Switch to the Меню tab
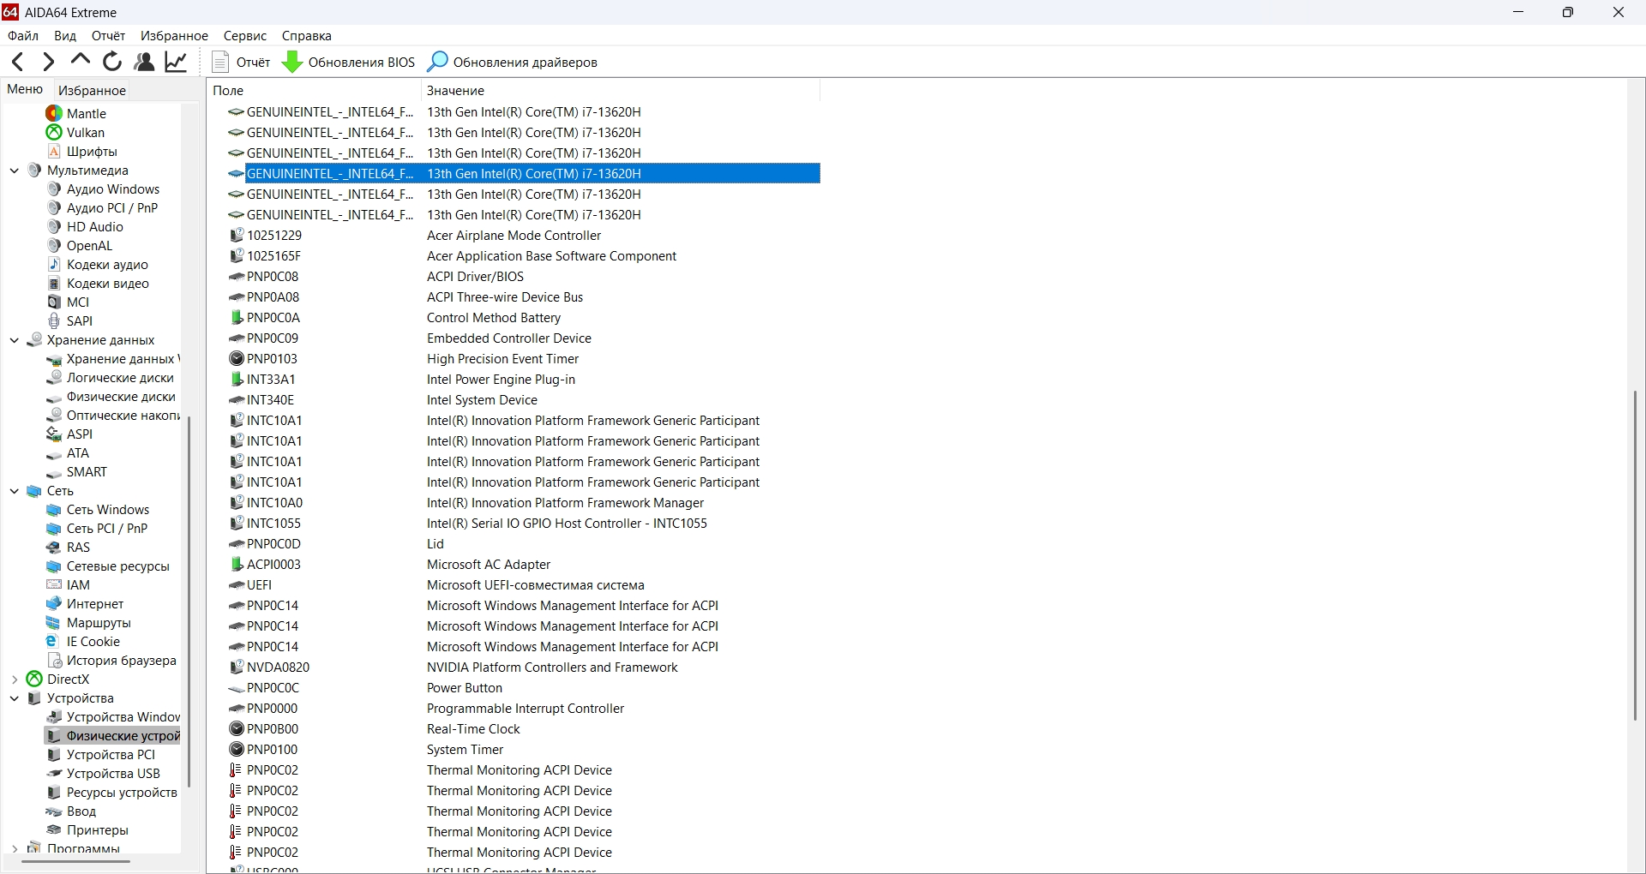Viewport: 1646px width, 874px height. tap(25, 89)
